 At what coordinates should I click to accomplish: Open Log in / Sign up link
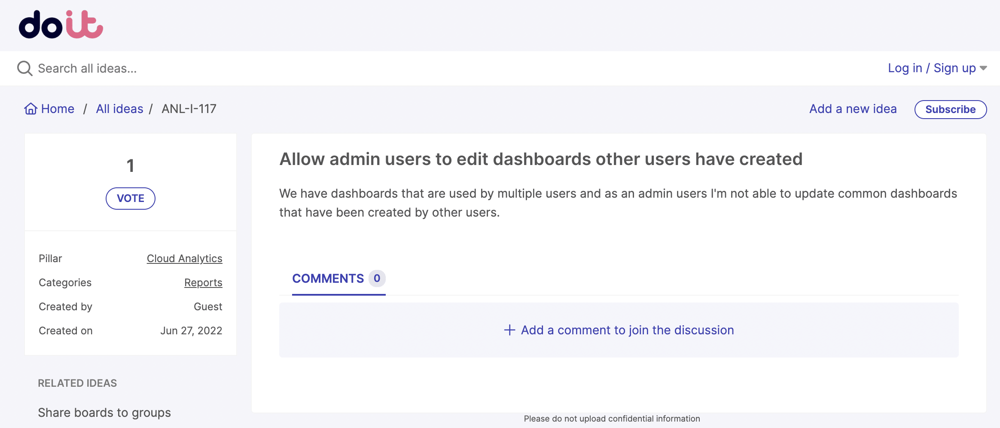point(931,68)
